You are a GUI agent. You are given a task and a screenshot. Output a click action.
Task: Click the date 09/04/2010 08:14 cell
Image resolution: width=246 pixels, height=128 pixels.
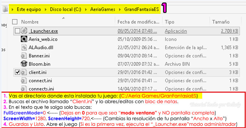(x=137, y=56)
